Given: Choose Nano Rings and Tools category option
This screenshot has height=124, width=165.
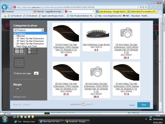Looking at the screenshot, I should pos(27,46).
